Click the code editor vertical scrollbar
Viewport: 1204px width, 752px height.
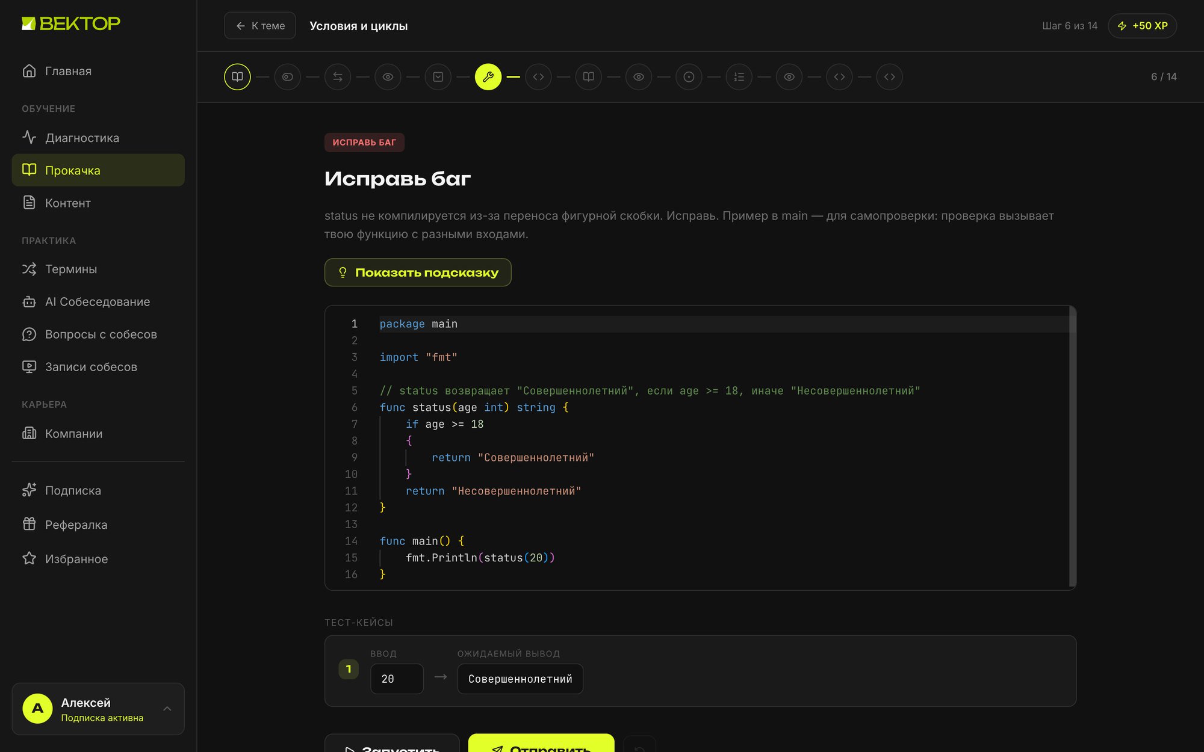[x=1072, y=447]
